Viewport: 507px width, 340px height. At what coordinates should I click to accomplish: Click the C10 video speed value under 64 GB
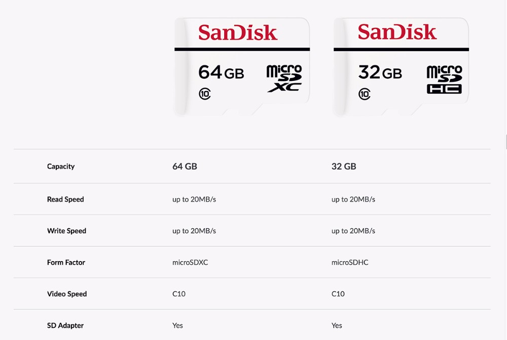coord(179,294)
